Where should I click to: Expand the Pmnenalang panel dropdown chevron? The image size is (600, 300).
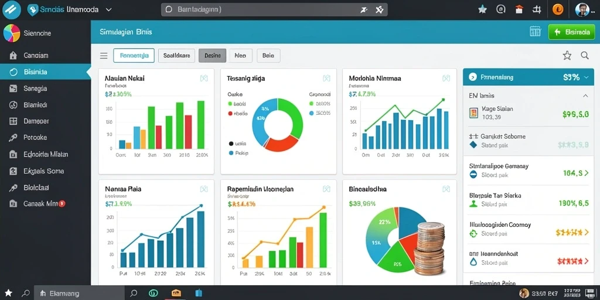pyautogui.click(x=586, y=77)
